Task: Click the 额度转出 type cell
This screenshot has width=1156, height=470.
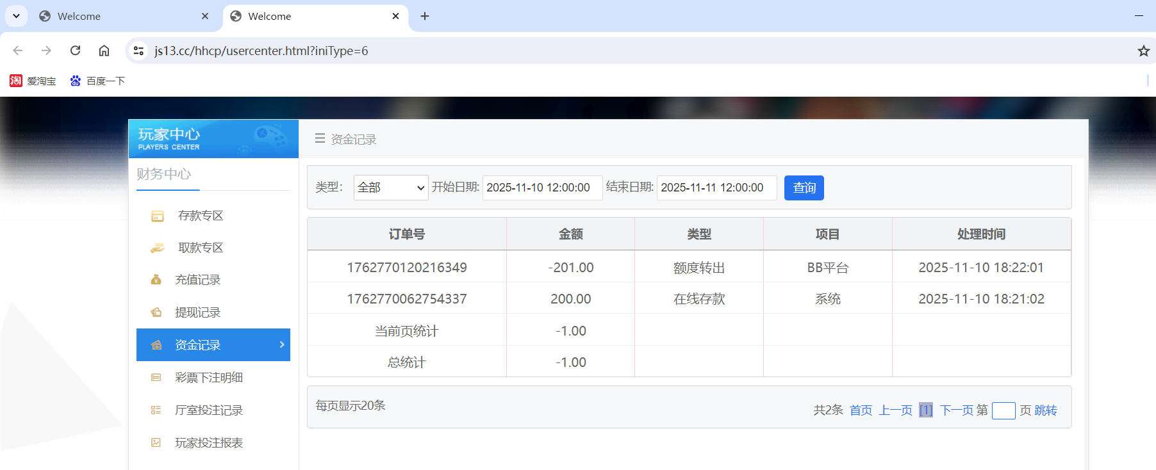Action: pyautogui.click(x=699, y=268)
